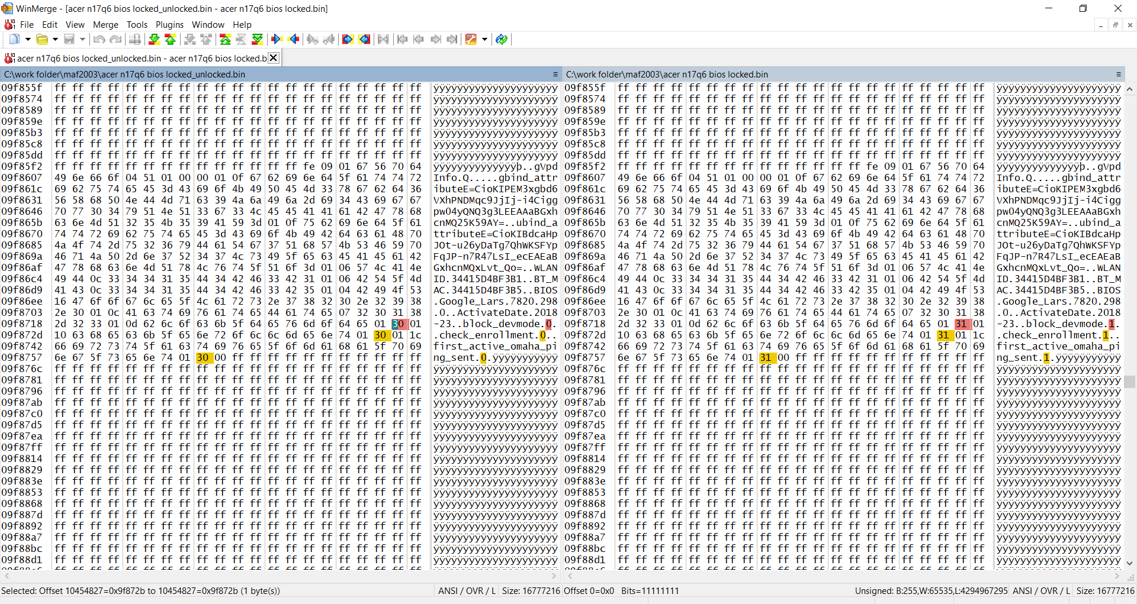
Task: Copy the difference to the right pane
Action: pyautogui.click(x=276, y=40)
